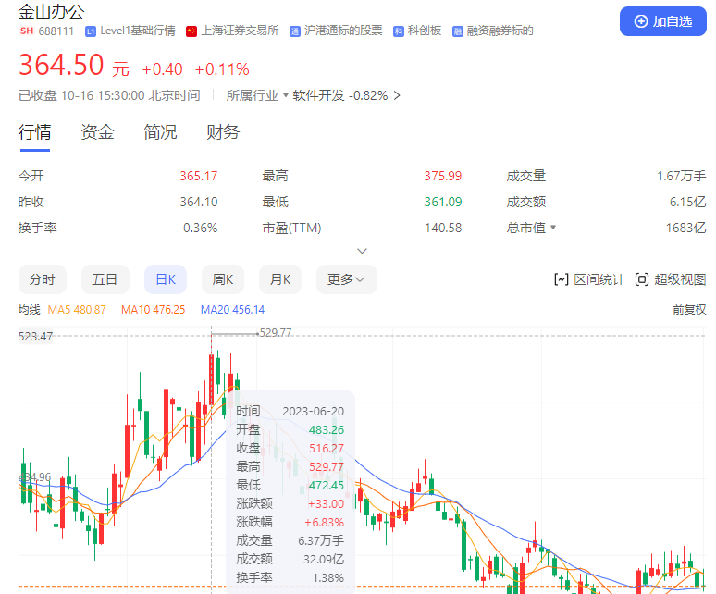Add stock with 加自选 button
716x594 pixels.
coord(662,21)
